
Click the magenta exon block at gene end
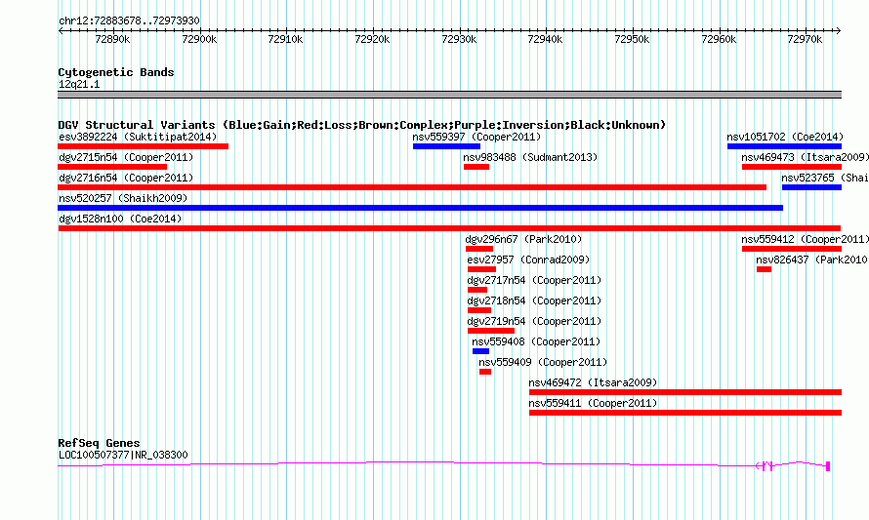click(x=828, y=466)
